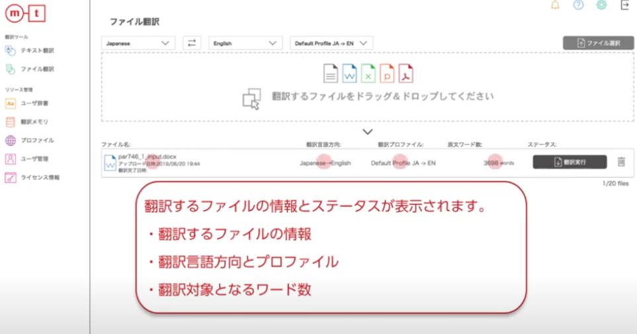Click the ファイル名 column header
This screenshot has width=637, height=334.
[x=116, y=145]
